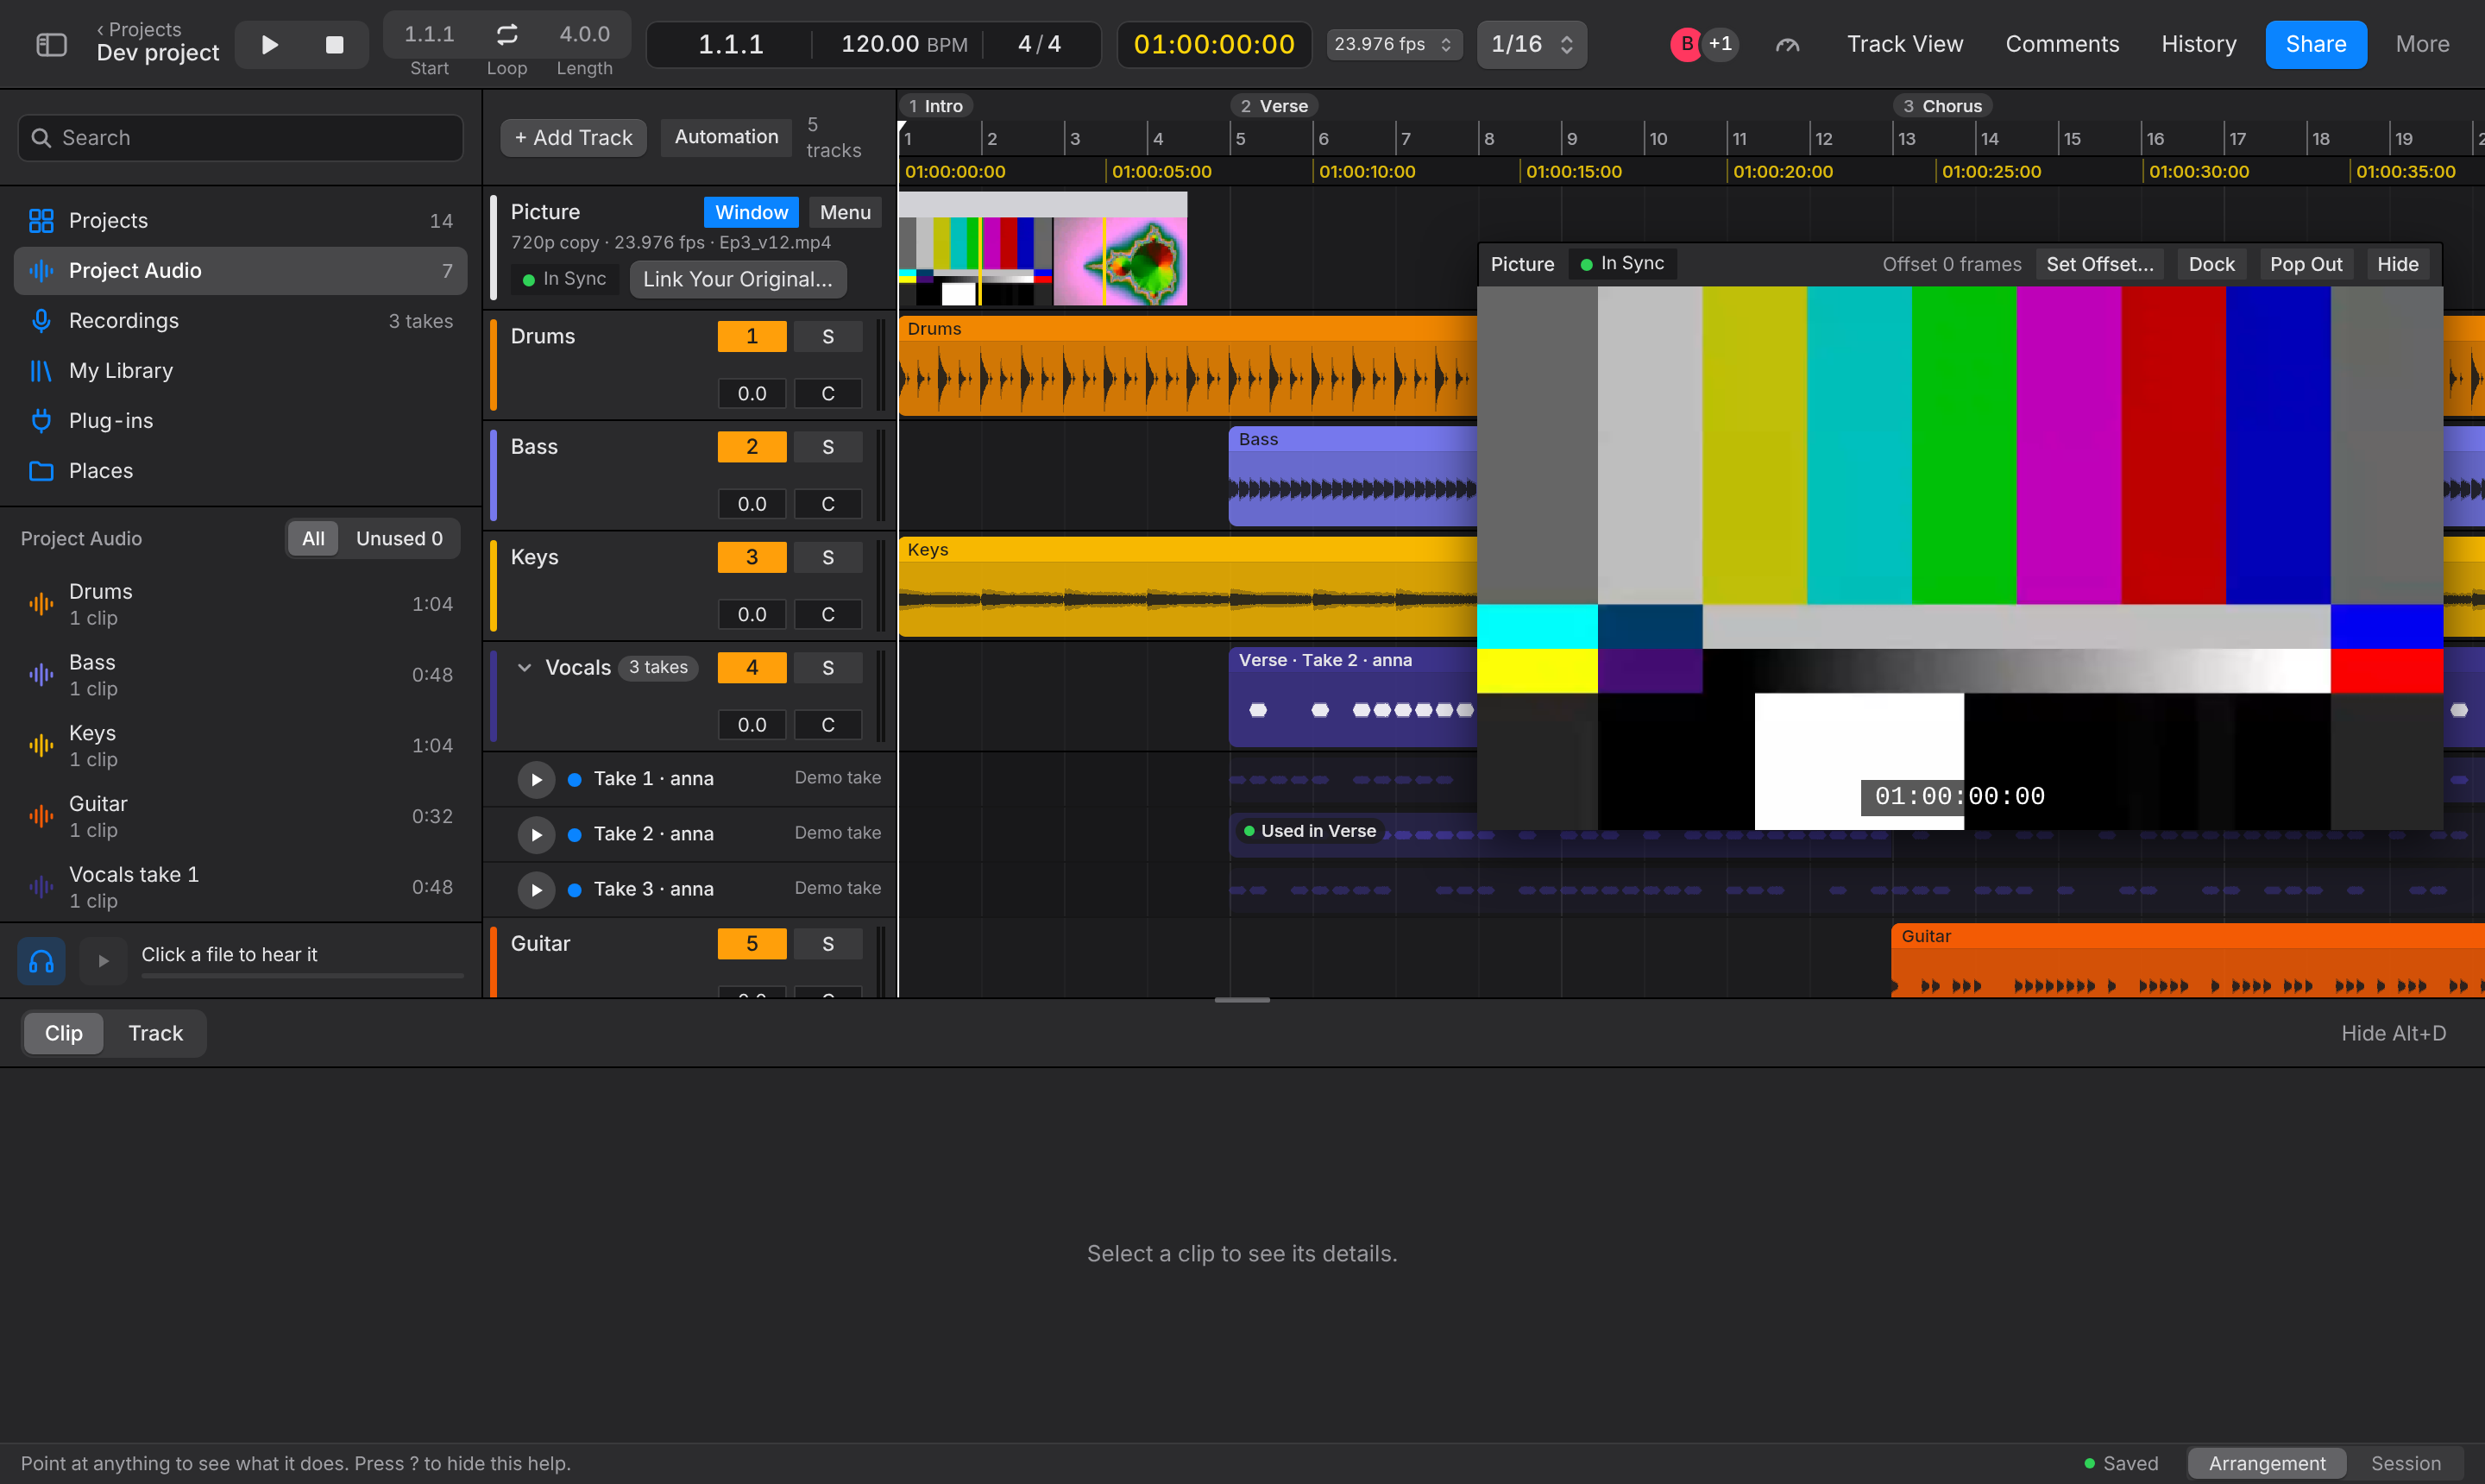Open Set Offset... in Picture window
Image resolution: width=2485 pixels, height=1484 pixels.
tap(2100, 264)
